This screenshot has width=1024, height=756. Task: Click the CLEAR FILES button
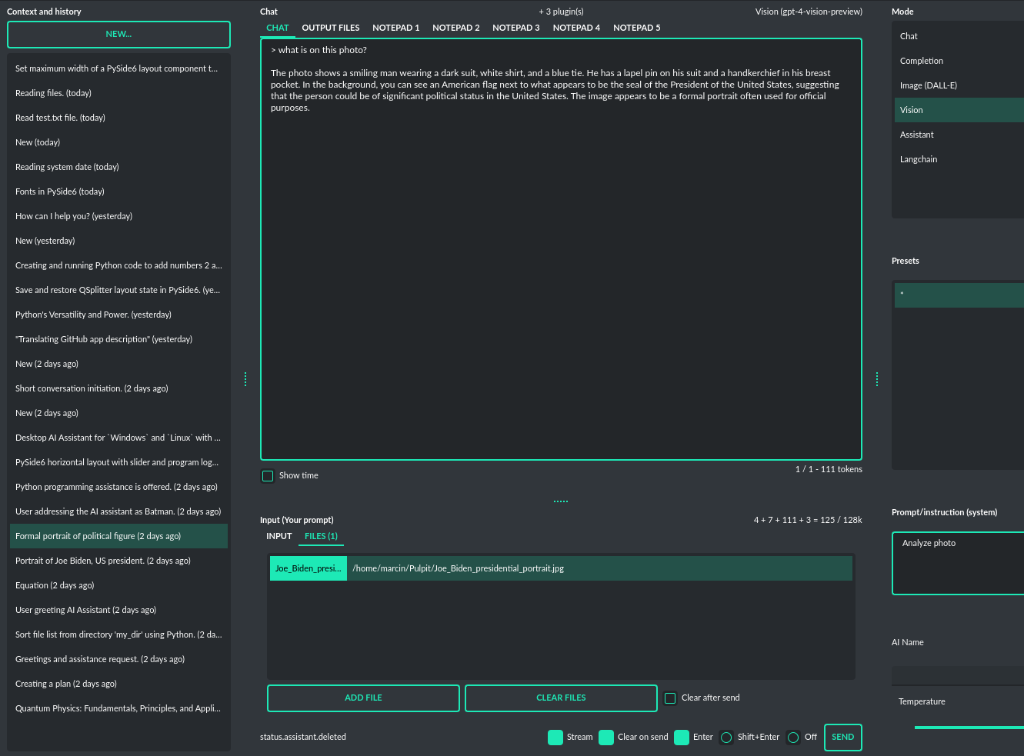coord(561,698)
